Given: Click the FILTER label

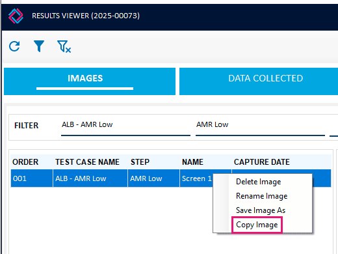Looking at the screenshot, I should [26, 126].
